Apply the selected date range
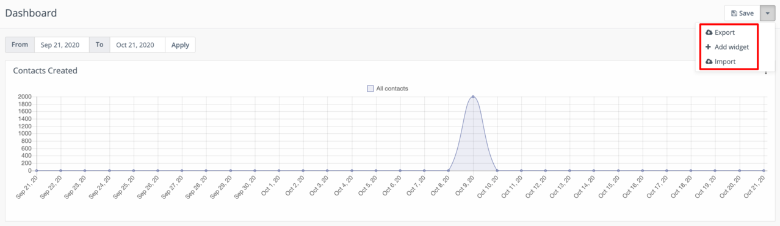 [180, 45]
